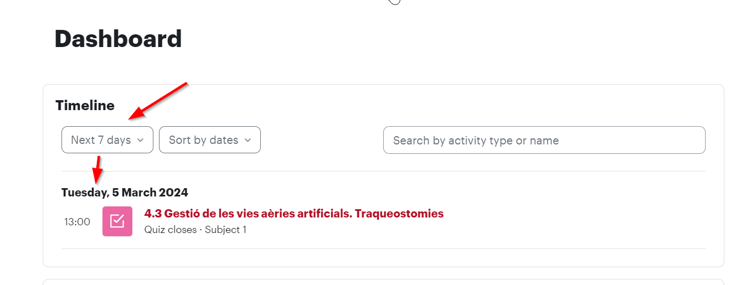The width and height of the screenshot is (751, 285).
Task: Click the chevron beside Sort by dates
Action: tap(248, 141)
